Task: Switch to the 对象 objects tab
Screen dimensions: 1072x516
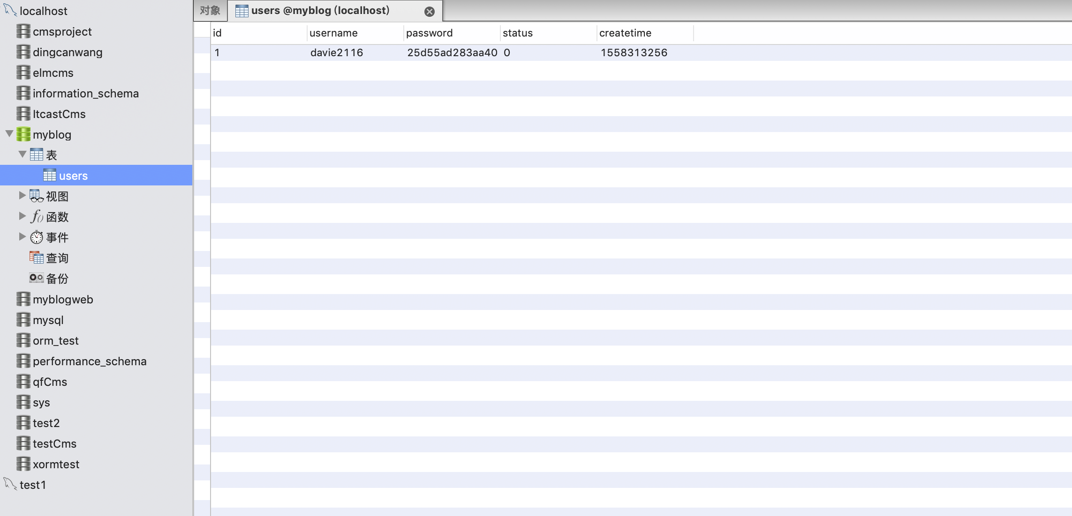Action: tap(210, 11)
